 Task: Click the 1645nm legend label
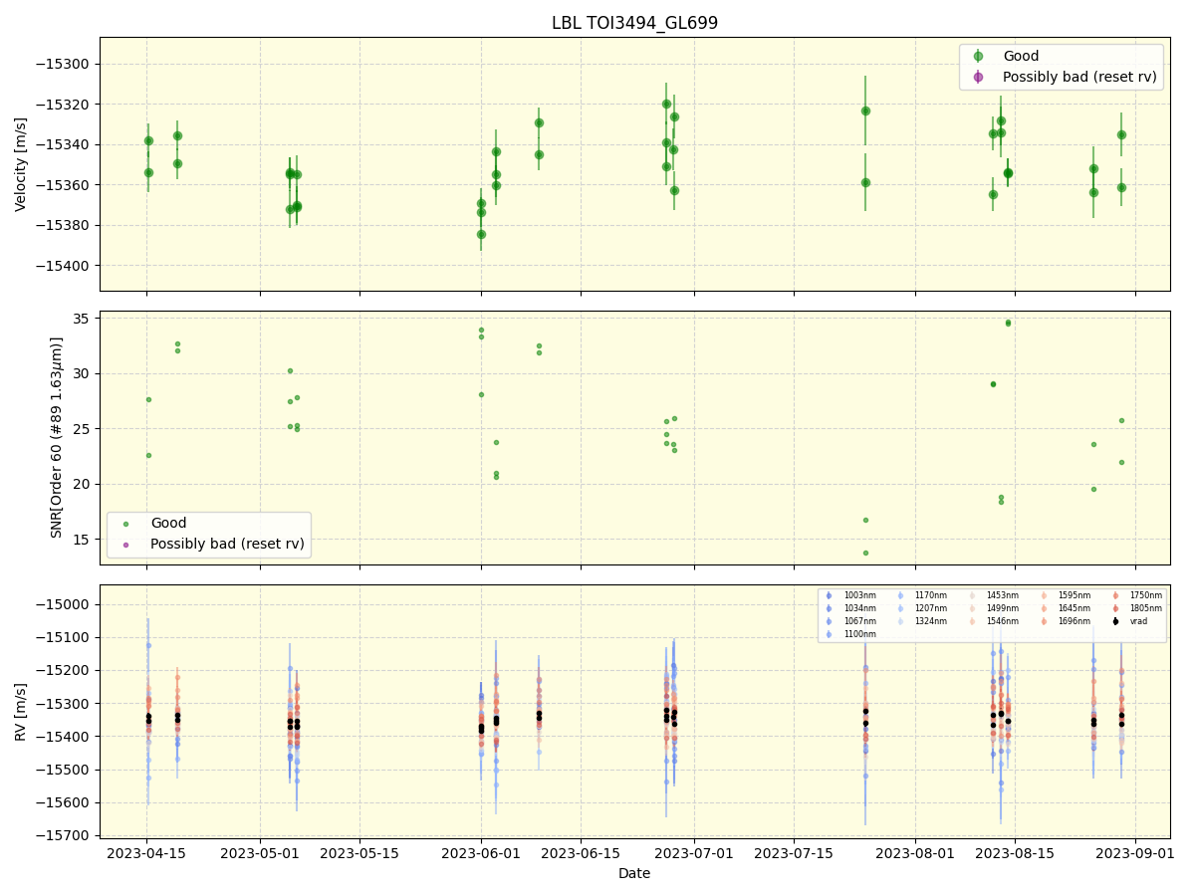[x=1075, y=608]
